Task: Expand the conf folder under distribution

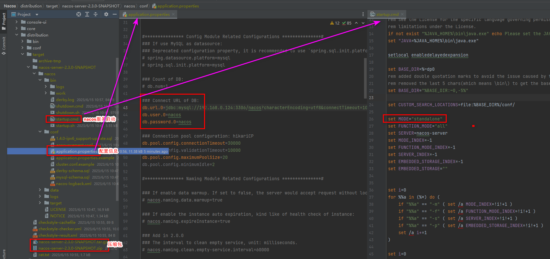Action: click(x=22, y=48)
